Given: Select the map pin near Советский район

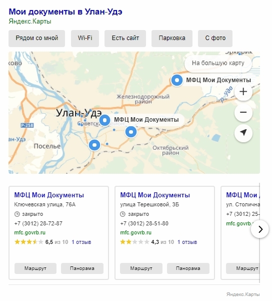Looking at the screenshot, I should (104, 120).
